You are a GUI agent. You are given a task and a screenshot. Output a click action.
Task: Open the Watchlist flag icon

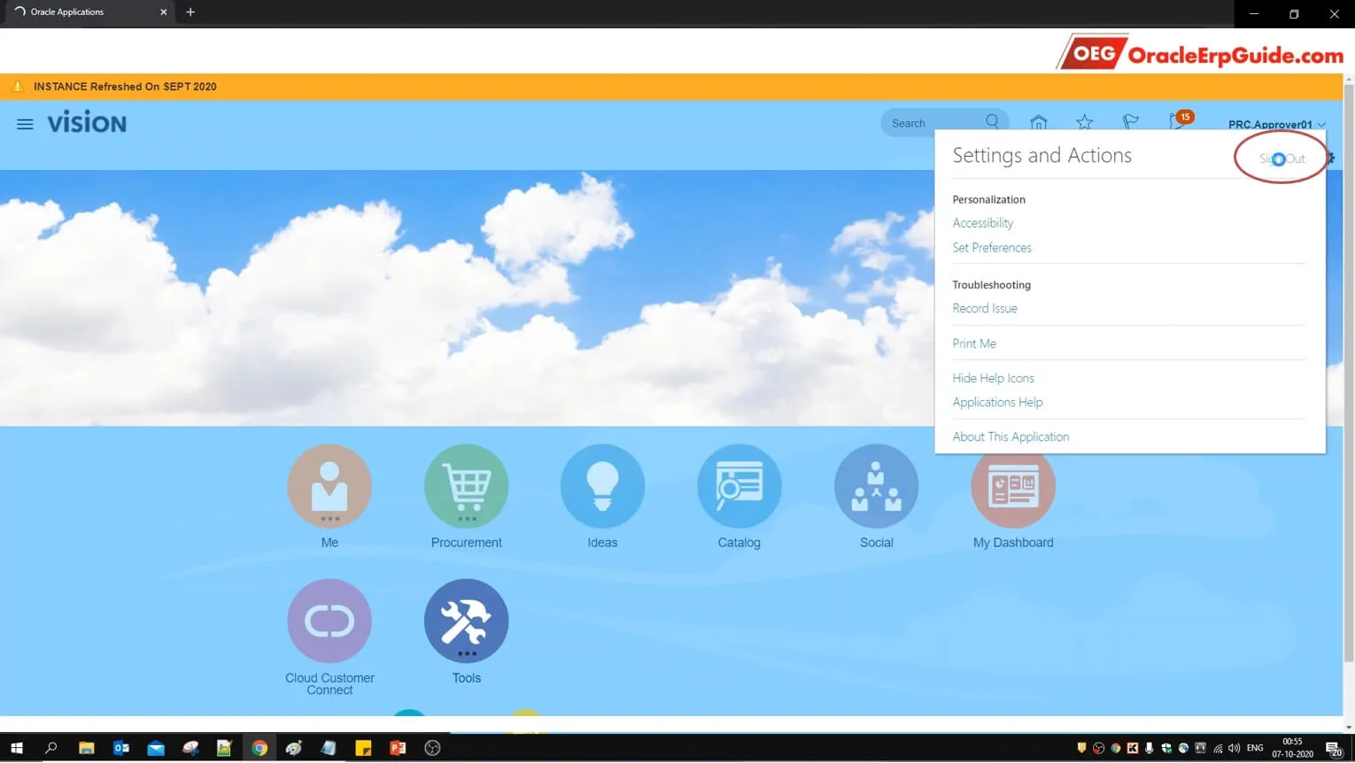coord(1131,122)
